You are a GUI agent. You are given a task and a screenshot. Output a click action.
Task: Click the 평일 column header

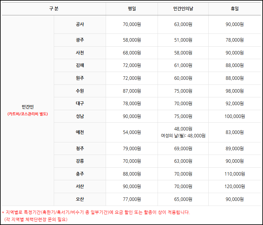pyautogui.click(x=131, y=9)
